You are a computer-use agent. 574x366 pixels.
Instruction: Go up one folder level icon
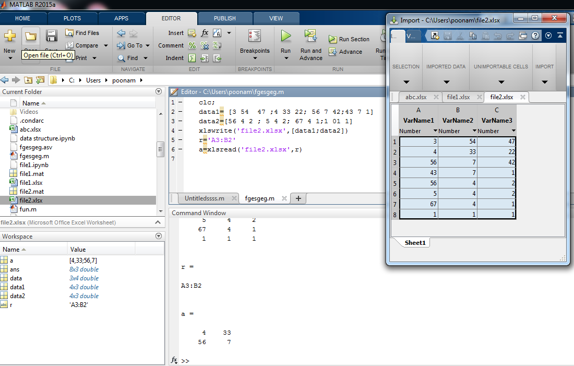pos(28,80)
